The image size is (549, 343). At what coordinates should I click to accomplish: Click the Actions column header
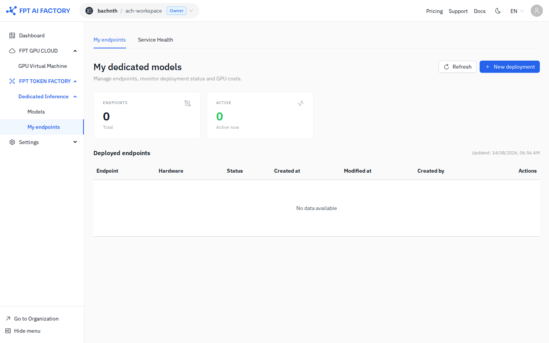coord(527,171)
